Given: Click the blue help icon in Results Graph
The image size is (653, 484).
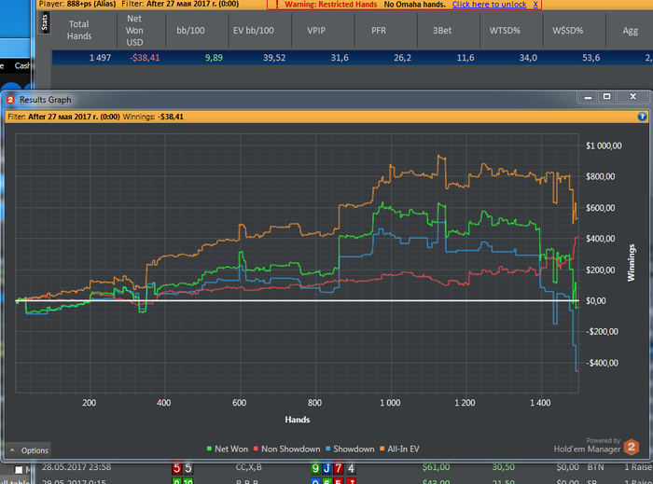Looking at the screenshot, I should pyautogui.click(x=642, y=117).
